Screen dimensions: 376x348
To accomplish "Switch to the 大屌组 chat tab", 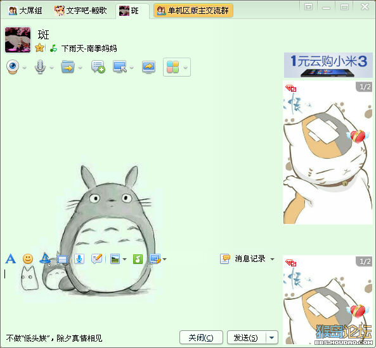I will point(25,11).
